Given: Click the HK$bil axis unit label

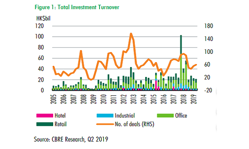Looking at the screenshot, I should [x=43, y=19].
